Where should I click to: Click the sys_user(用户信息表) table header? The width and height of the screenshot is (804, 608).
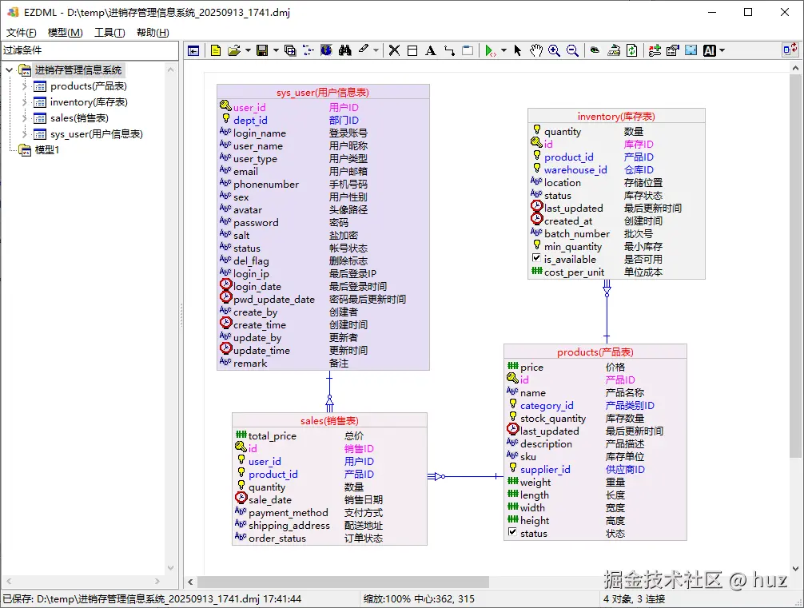tap(323, 92)
